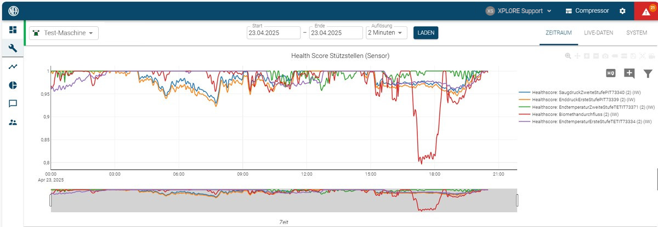658x227 pixels.
Task: Expand the XPLORE Support account menu
Action: click(519, 11)
